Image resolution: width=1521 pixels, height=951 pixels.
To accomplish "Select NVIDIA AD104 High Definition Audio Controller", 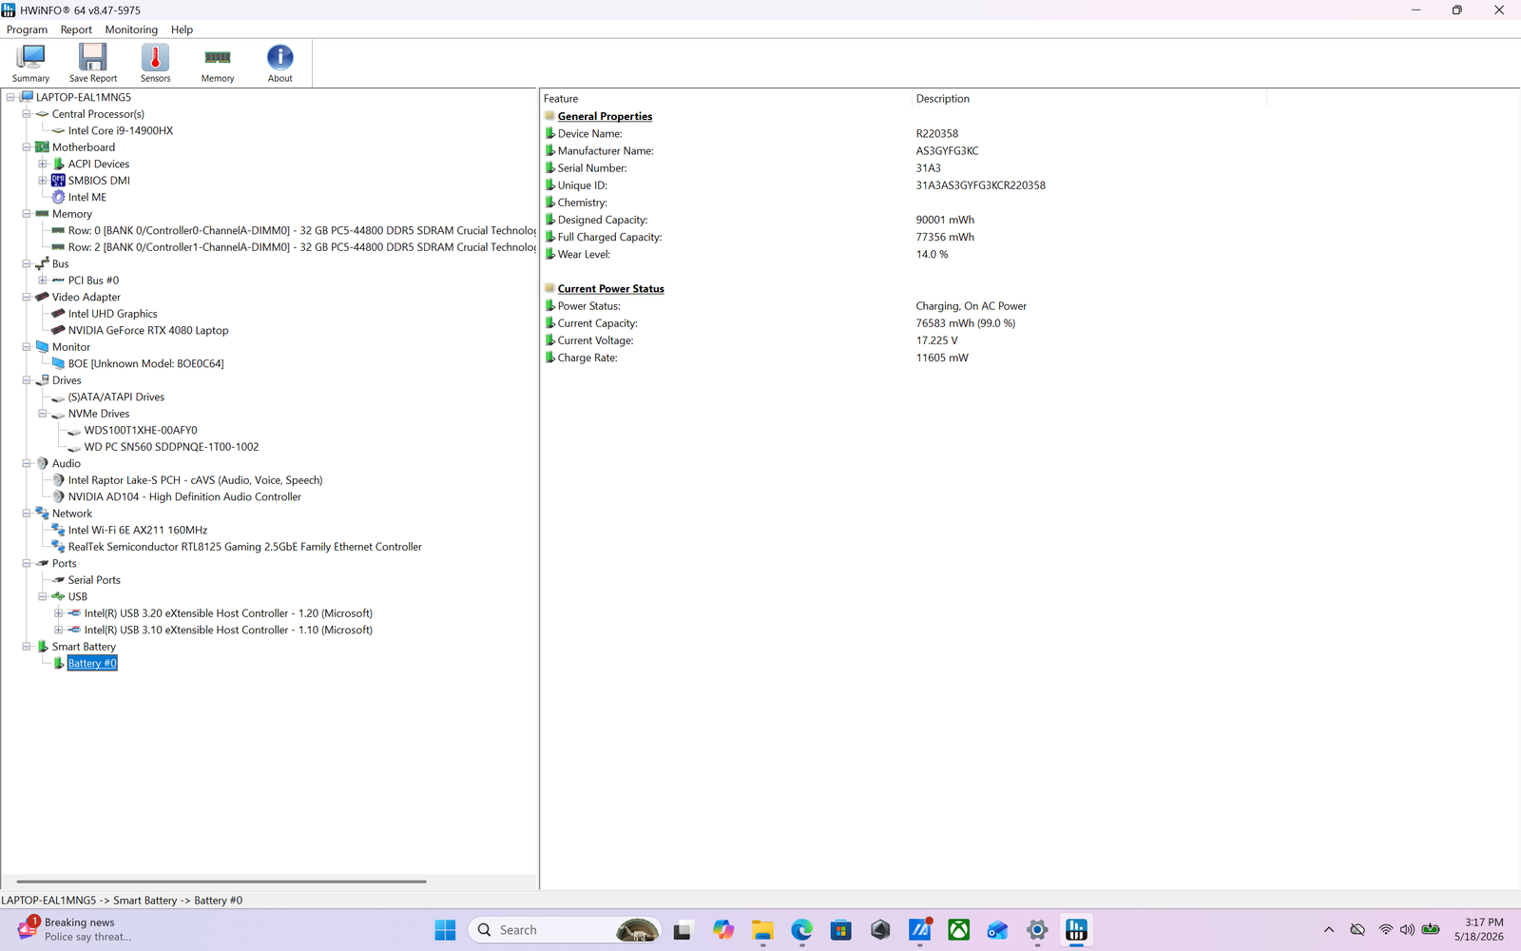I will pyautogui.click(x=184, y=496).
